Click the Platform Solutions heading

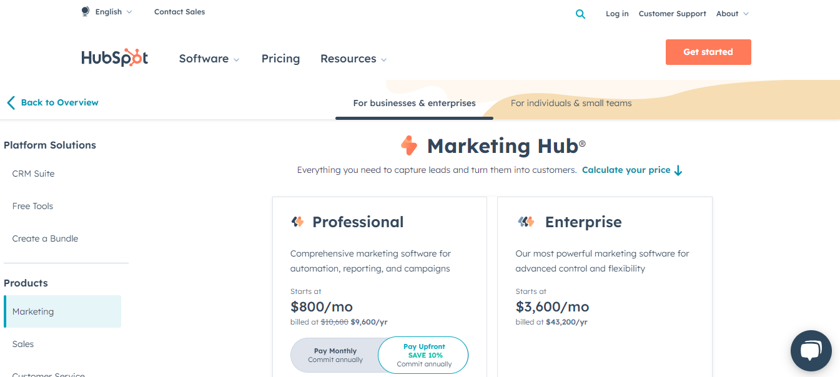pos(50,145)
